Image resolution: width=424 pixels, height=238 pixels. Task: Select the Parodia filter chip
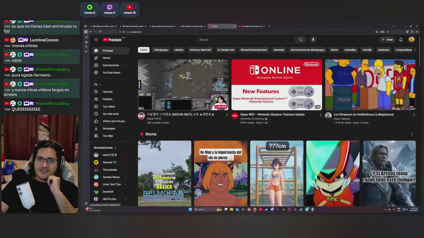click(x=367, y=50)
